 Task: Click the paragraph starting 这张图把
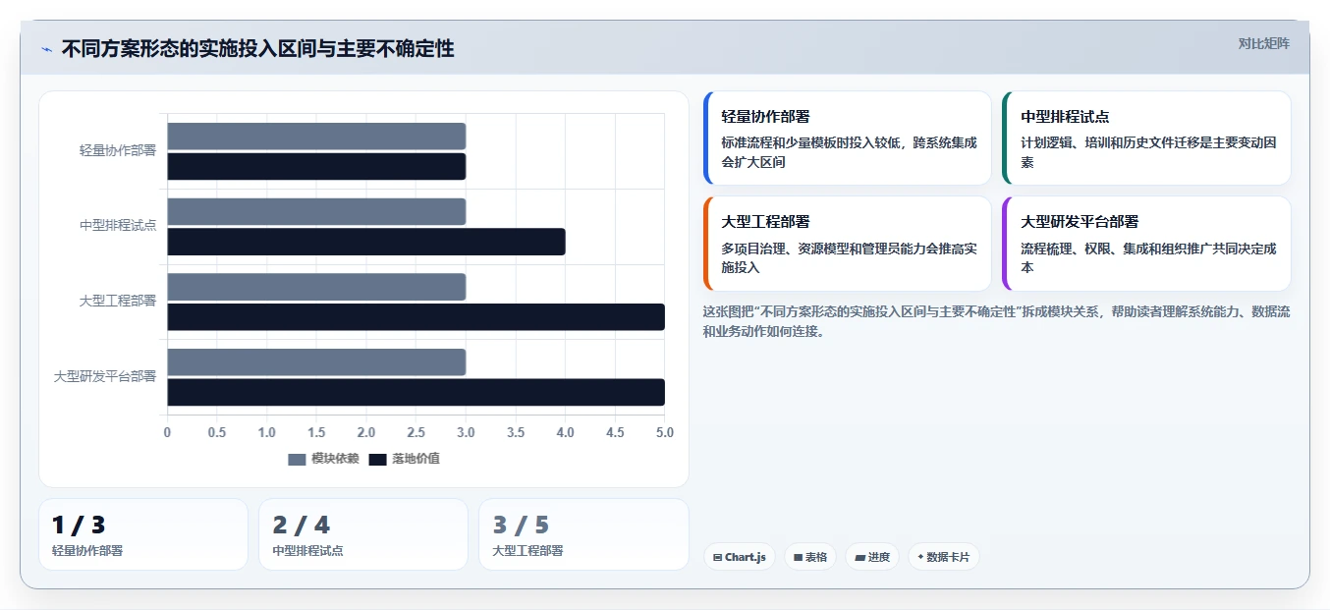[996, 321]
